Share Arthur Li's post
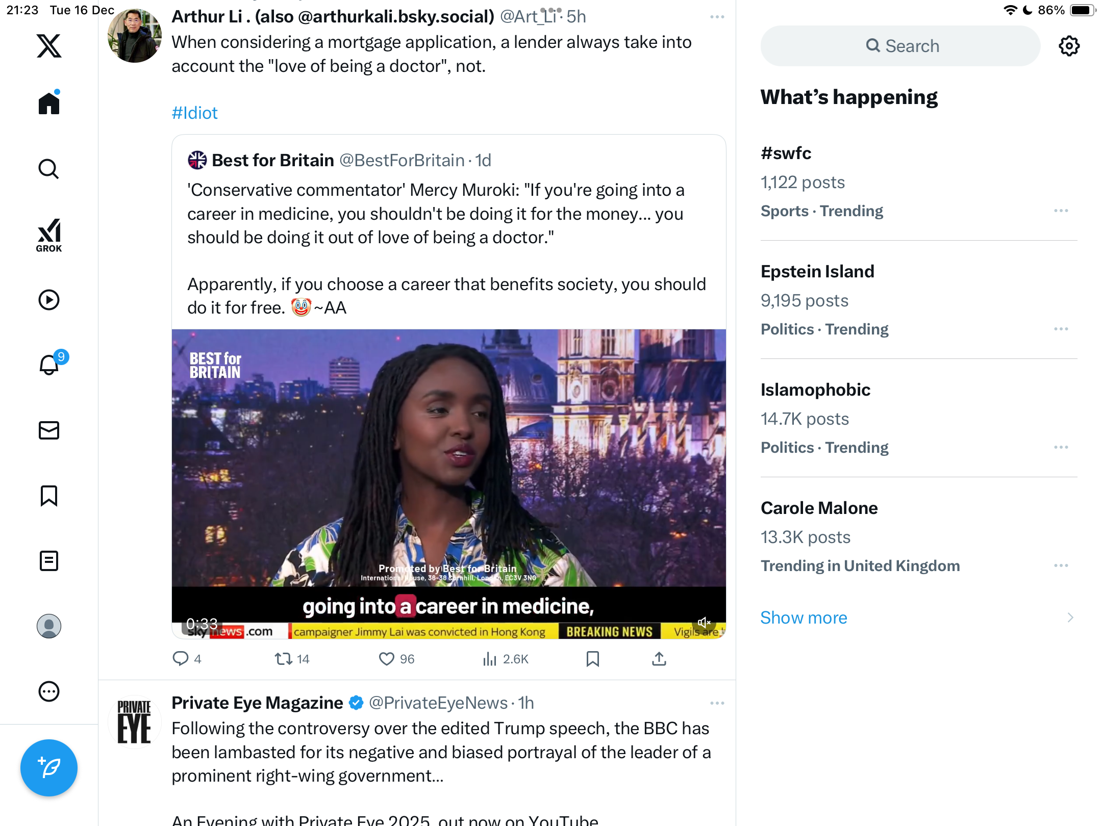Screen dimensions: 1102x826 coord(659,659)
